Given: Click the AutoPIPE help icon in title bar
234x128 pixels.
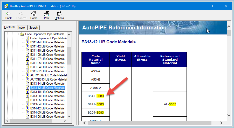Looking at the screenshot, I should point(6,6).
